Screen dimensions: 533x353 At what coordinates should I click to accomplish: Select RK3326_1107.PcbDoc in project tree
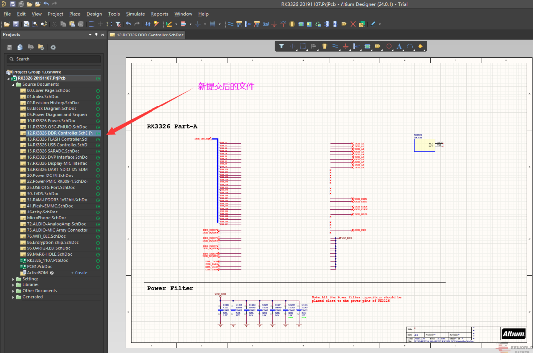coord(47,260)
